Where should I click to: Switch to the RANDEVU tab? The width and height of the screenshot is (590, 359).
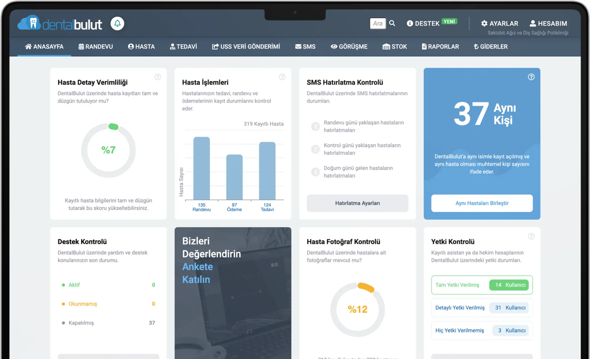click(96, 47)
